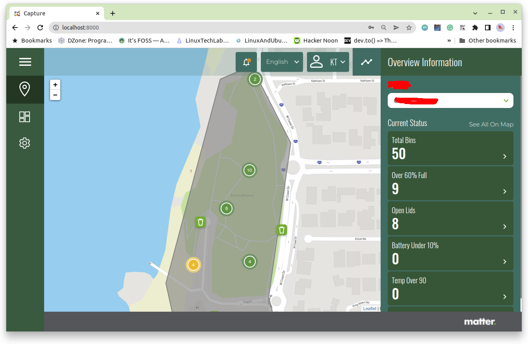
Task: Click the yellow cluster marker with 4
Action: tap(193, 265)
